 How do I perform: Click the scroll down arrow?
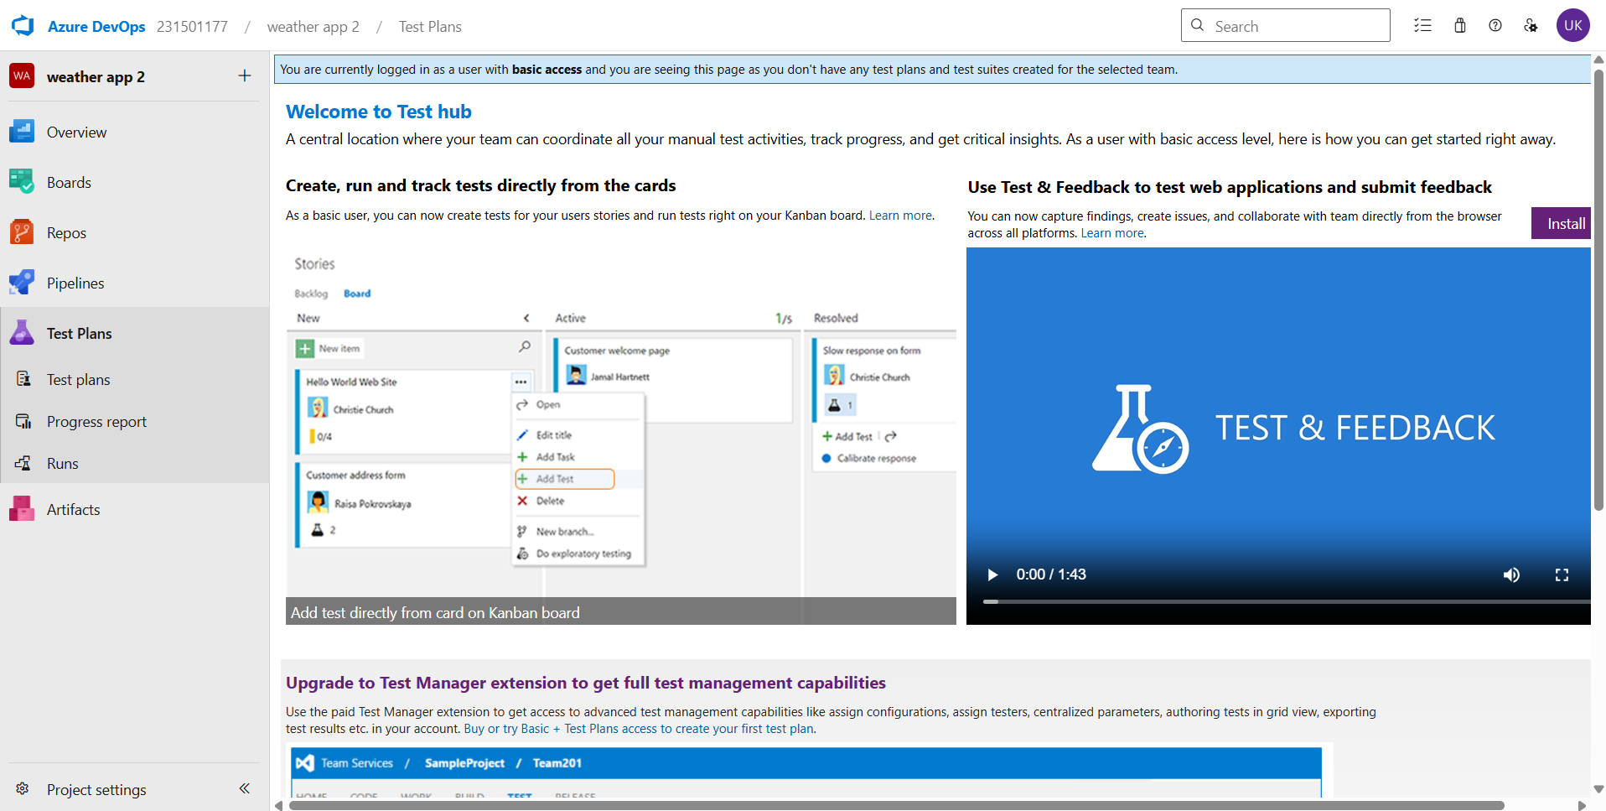tap(1598, 789)
